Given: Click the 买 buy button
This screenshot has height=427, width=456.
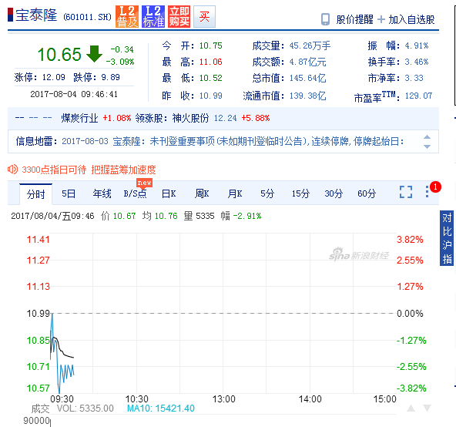Looking at the screenshot, I should click(204, 16).
